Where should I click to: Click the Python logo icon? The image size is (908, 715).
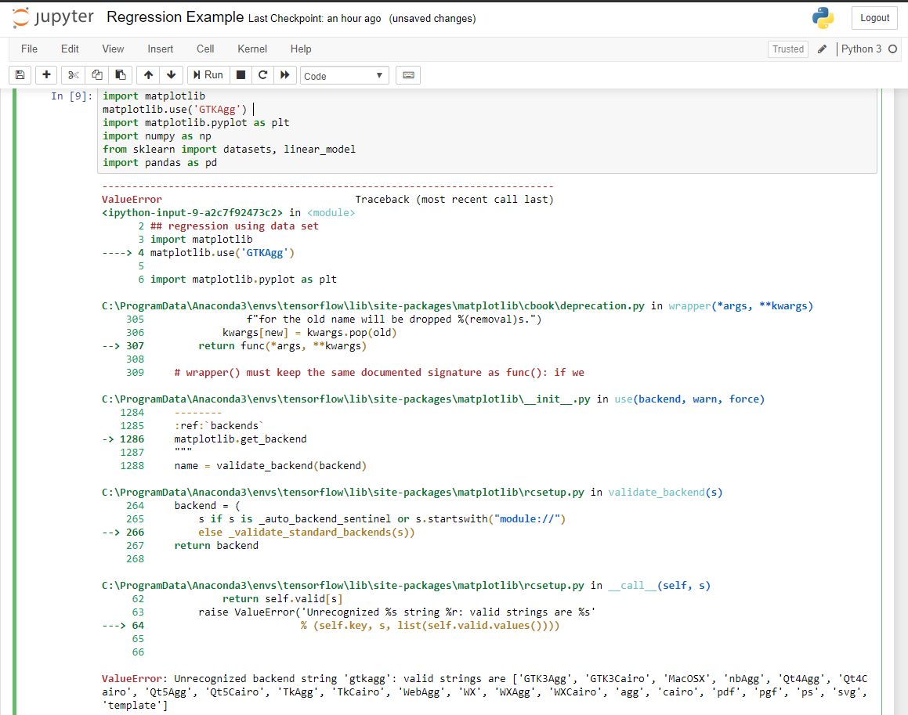point(823,18)
